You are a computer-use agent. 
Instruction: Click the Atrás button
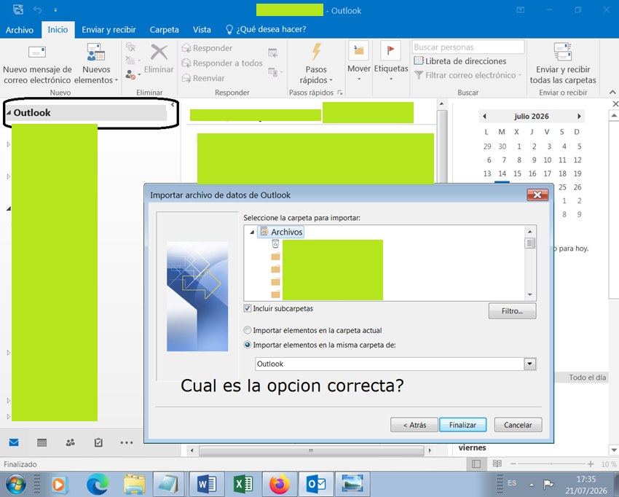(414, 425)
